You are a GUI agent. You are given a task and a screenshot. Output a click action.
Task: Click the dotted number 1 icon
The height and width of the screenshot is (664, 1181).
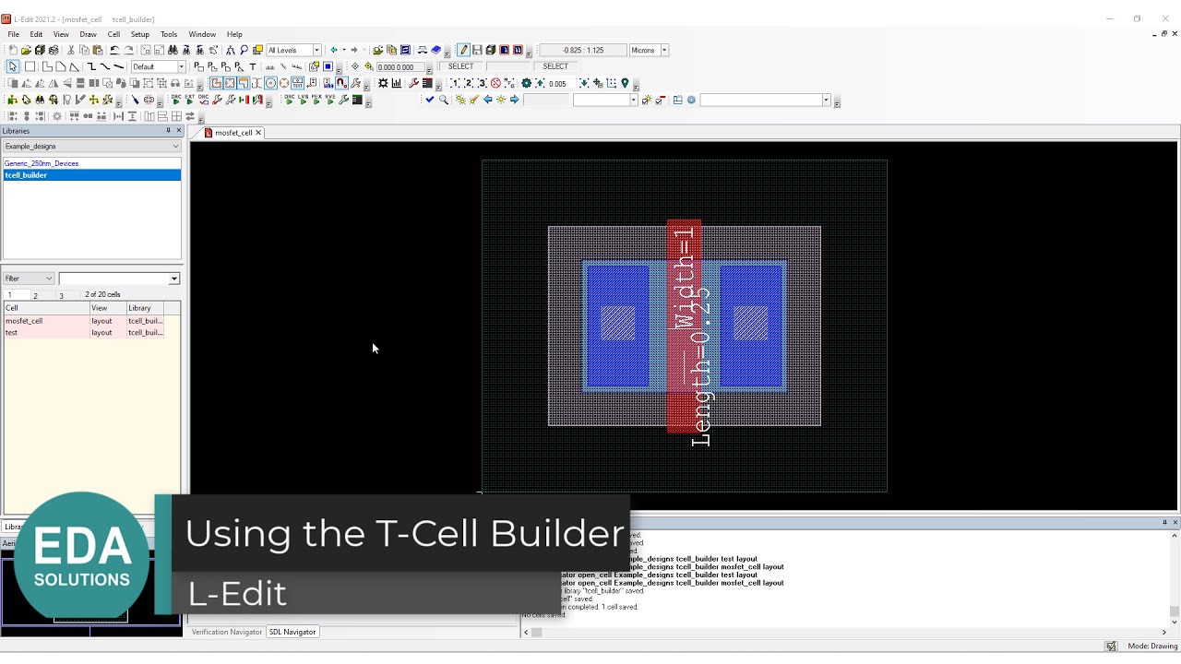click(455, 83)
